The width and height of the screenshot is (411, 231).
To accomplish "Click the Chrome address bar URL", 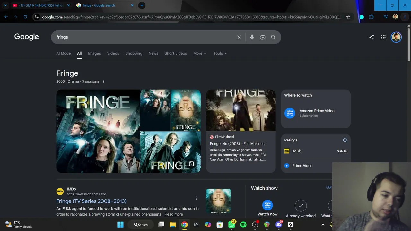I will pyautogui.click(x=192, y=17).
